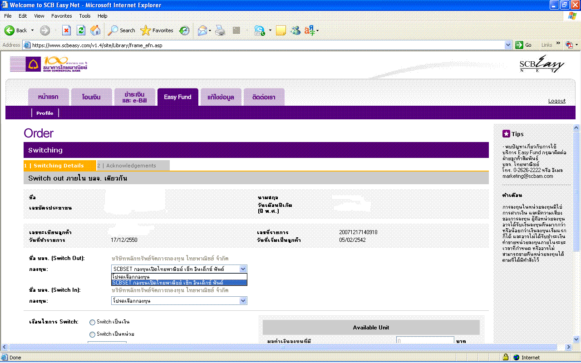Screen dimensions: 581x363
Task: Expand the translation icon dropdown arrow
Action: pos(318,30)
